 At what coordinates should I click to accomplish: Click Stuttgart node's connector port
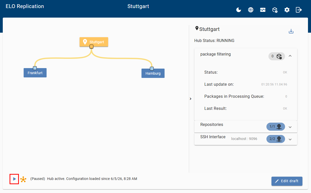tap(91, 46)
